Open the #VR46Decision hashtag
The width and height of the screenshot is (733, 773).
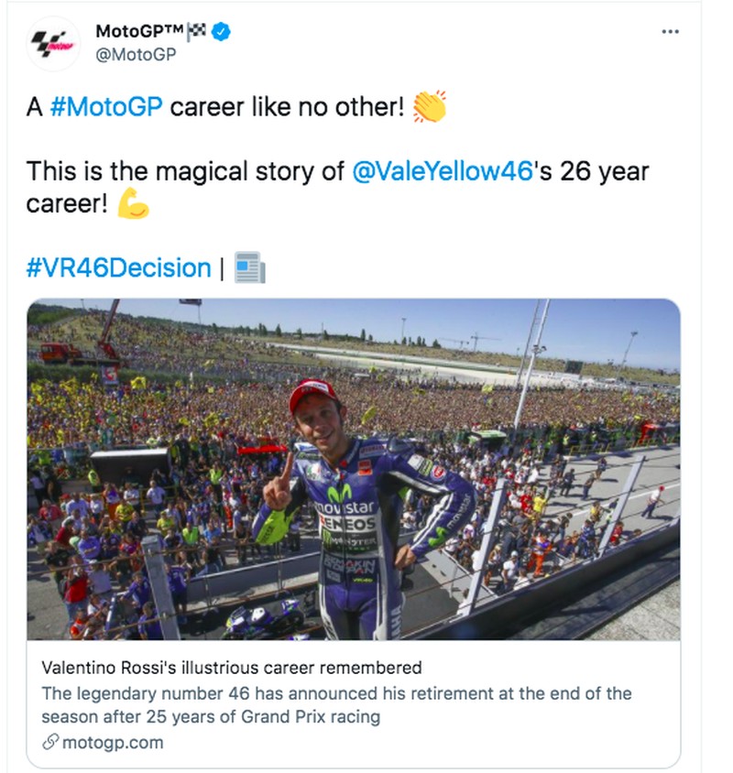click(118, 268)
